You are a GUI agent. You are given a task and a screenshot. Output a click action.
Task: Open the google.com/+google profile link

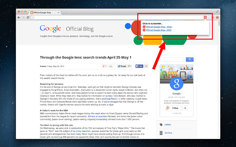(x=177, y=97)
